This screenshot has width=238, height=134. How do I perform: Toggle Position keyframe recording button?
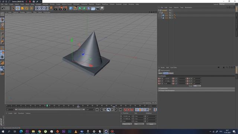(x=136, y=110)
